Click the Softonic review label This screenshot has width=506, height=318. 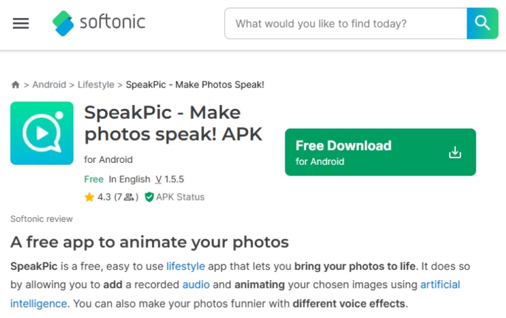pos(42,219)
